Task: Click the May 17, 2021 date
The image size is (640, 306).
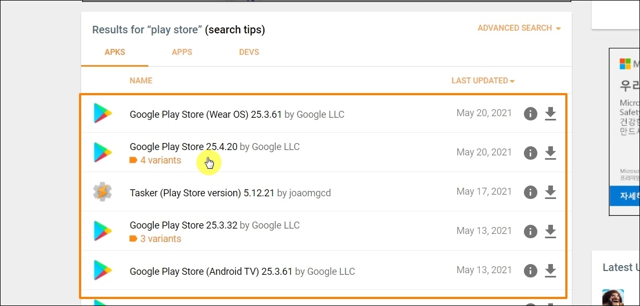Action: [484, 191]
